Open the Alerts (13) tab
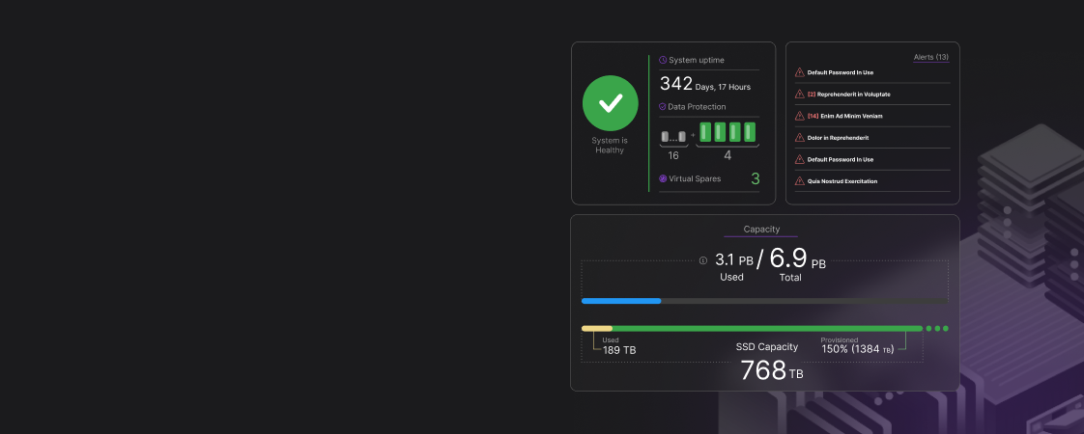This screenshot has height=434, width=1084. point(930,58)
